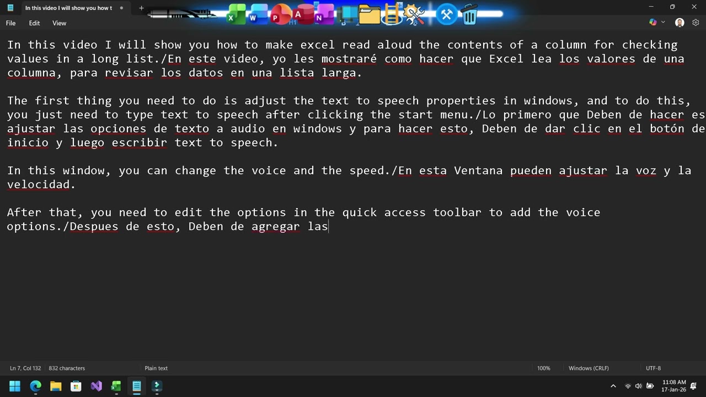Expand the Copilot dropdown arrow
706x397 pixels.
(663, 23)
